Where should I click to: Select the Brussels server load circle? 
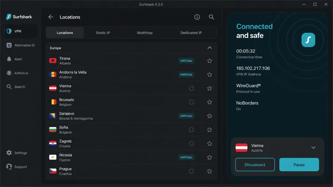[191, 102]
